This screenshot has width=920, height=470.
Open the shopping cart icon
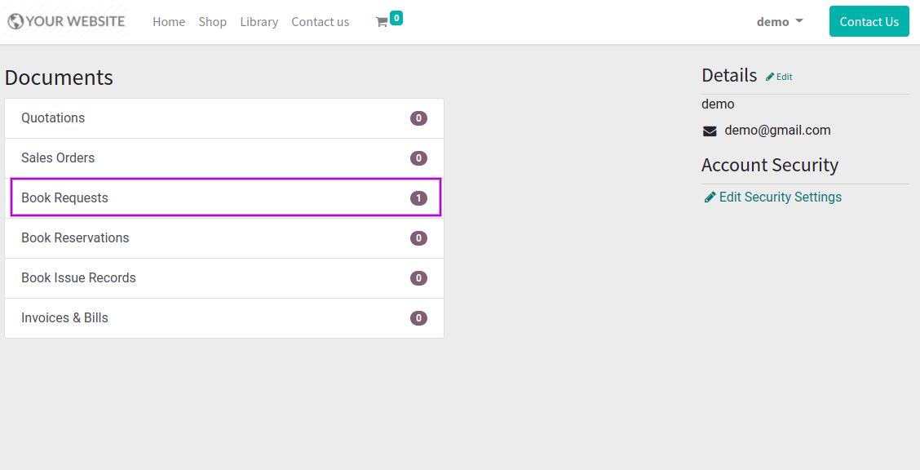[x=382, y=22]
